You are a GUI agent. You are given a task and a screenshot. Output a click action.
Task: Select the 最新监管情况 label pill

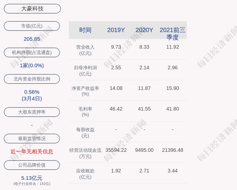(32, 139)
